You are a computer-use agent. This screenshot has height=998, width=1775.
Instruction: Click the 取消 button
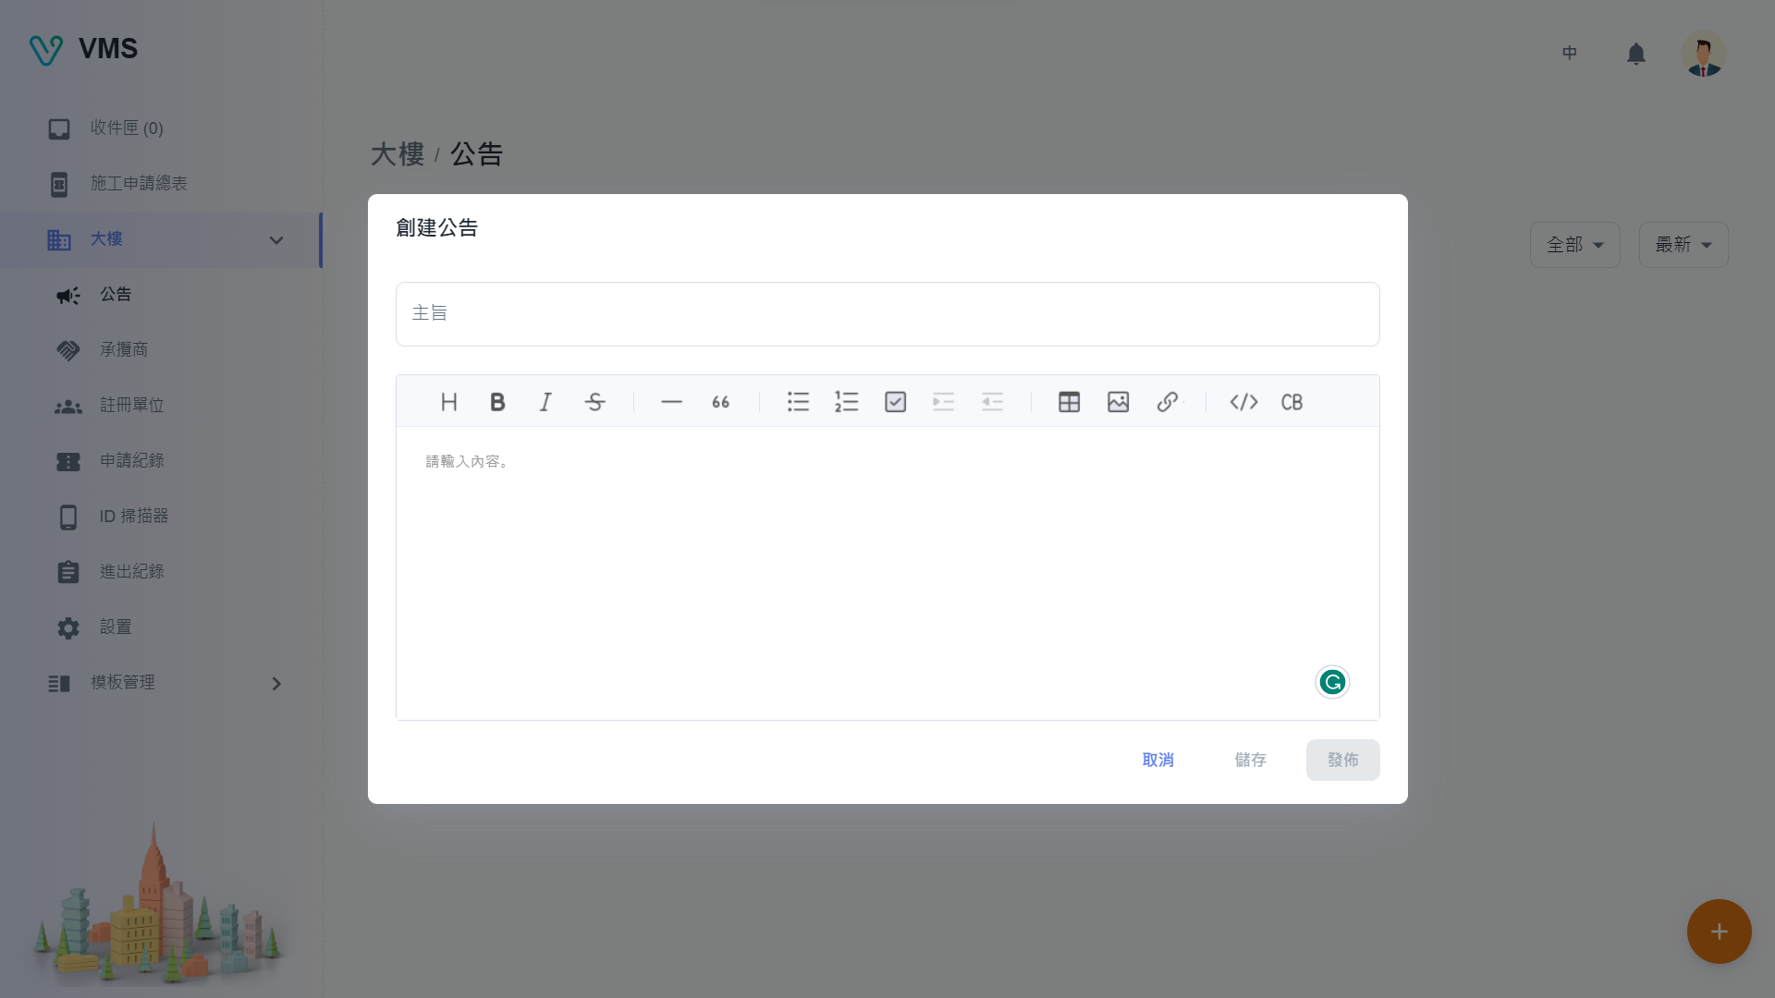1157,760
